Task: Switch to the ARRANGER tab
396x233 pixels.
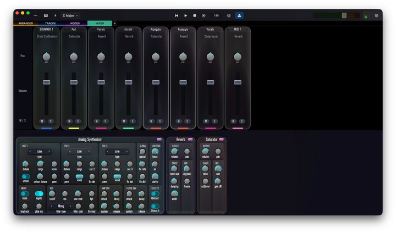Action: coord(25,23)
